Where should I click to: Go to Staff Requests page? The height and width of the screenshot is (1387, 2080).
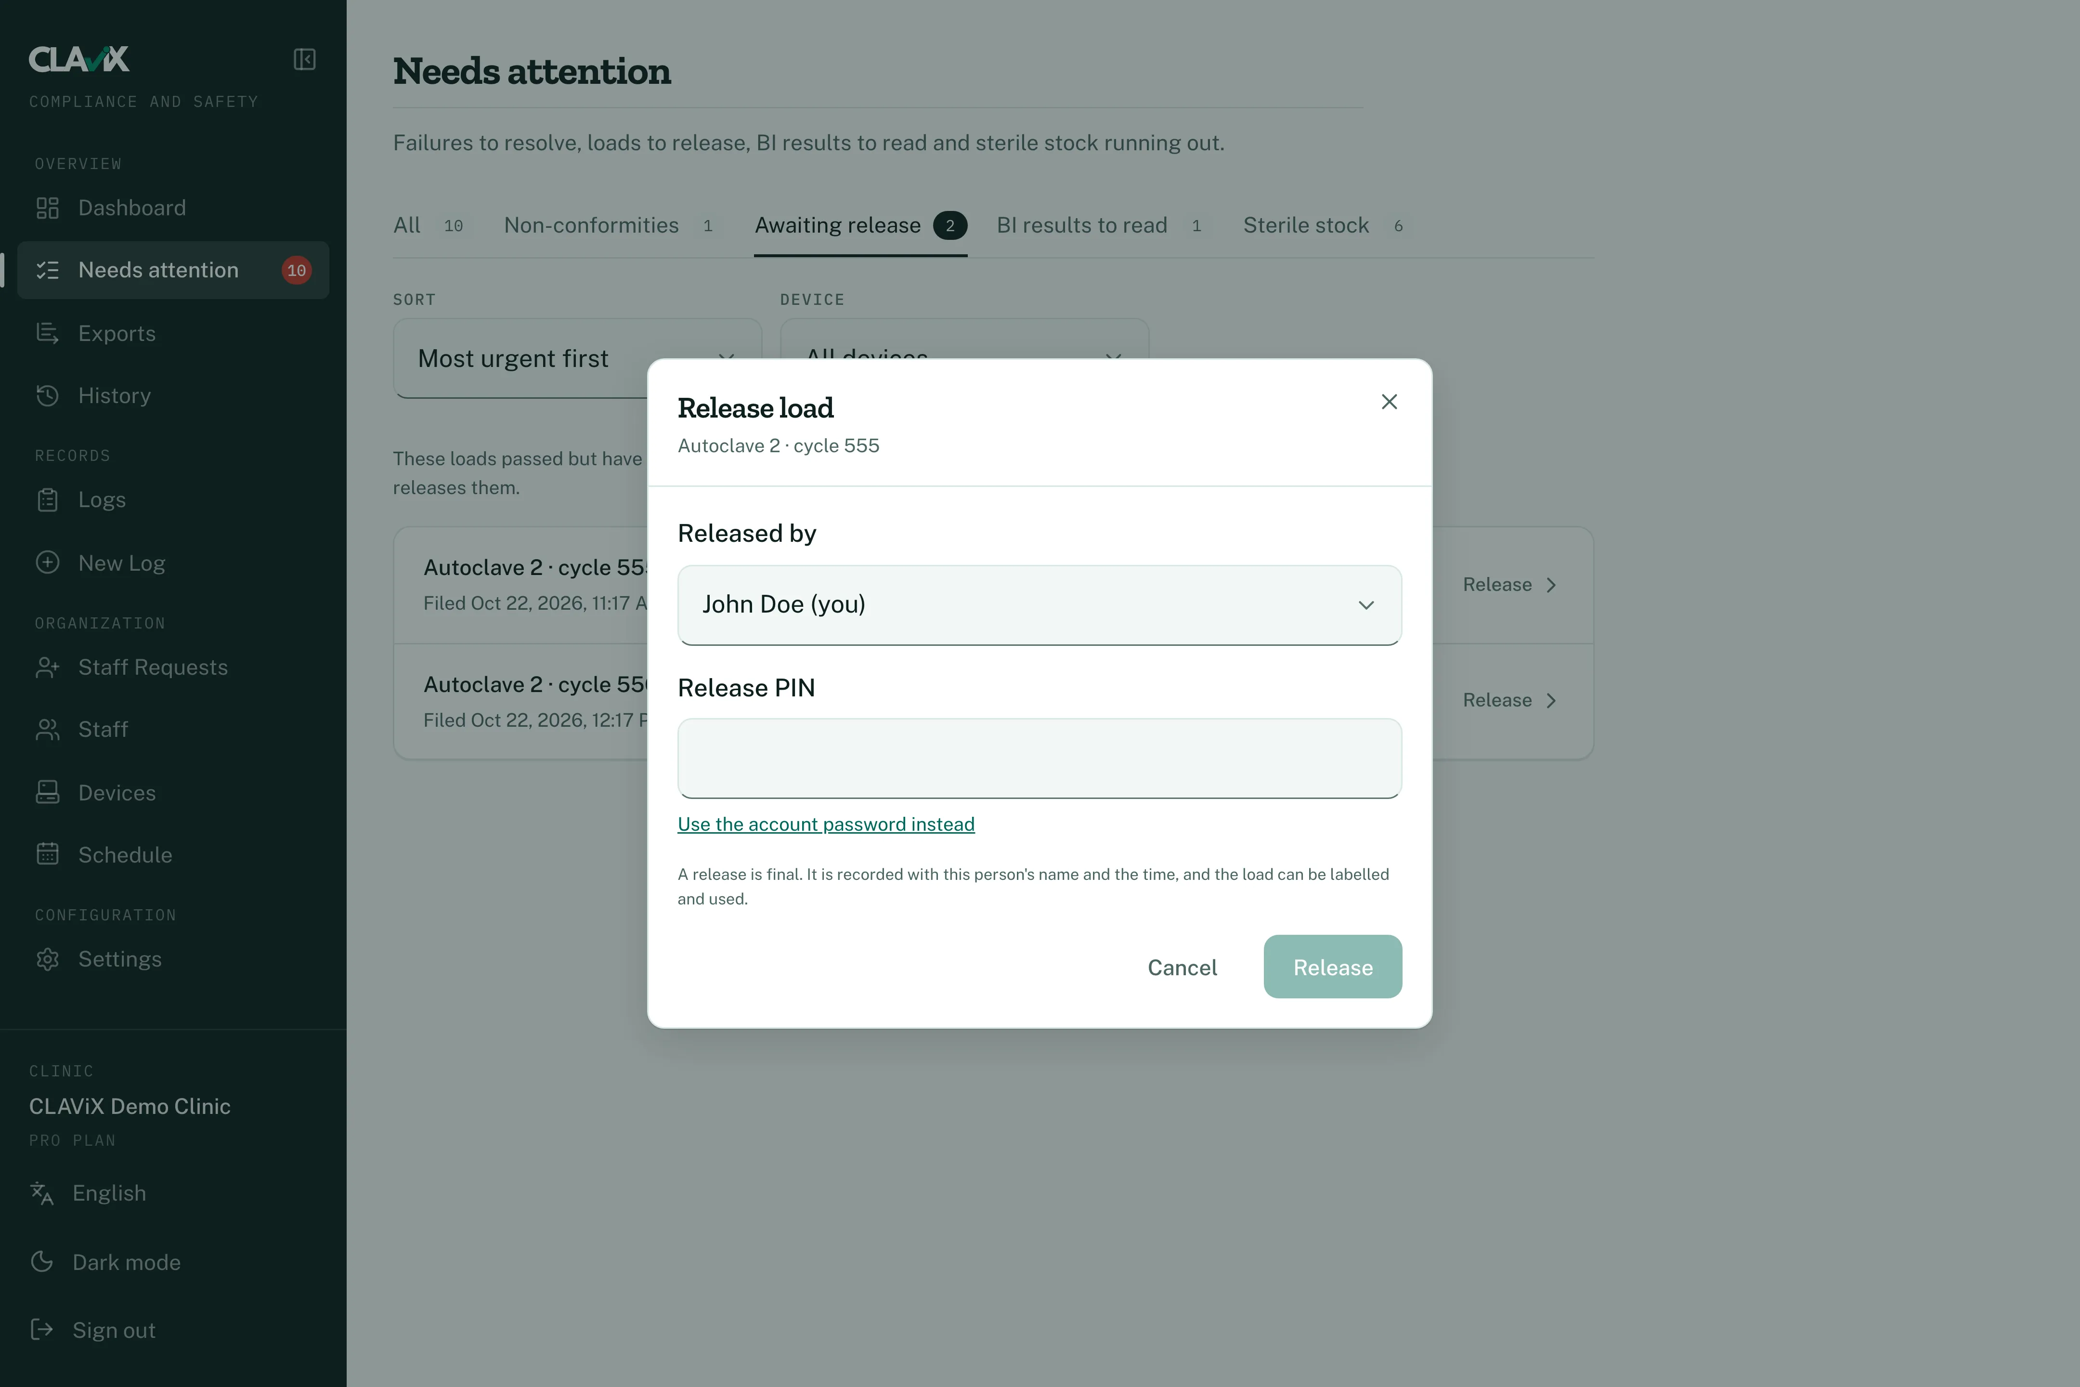point(153,667)
